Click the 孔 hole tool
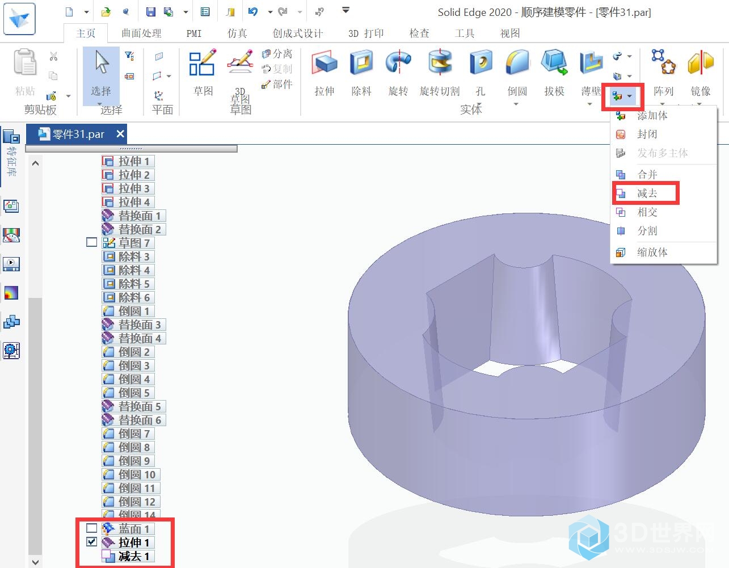This screenshot has width=729, height=568. click(x=481, y=73)
